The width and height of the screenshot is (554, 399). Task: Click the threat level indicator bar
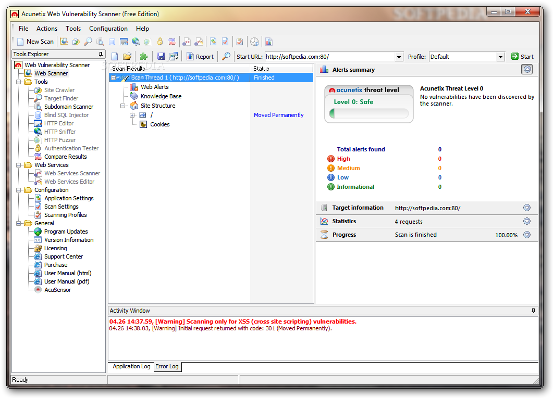(x=369, y=113)
